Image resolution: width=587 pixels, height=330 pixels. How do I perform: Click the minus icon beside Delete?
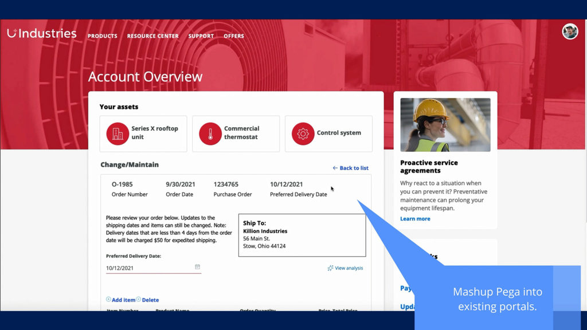coord(138,300)
